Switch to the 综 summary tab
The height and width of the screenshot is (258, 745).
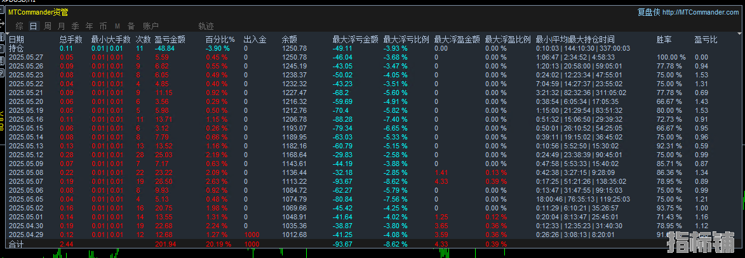click(x=20, y=25)
